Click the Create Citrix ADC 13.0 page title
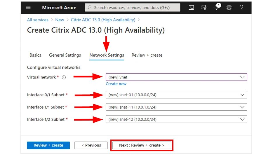This screenshot has width=273, height=155. click(x=96, y=30)
